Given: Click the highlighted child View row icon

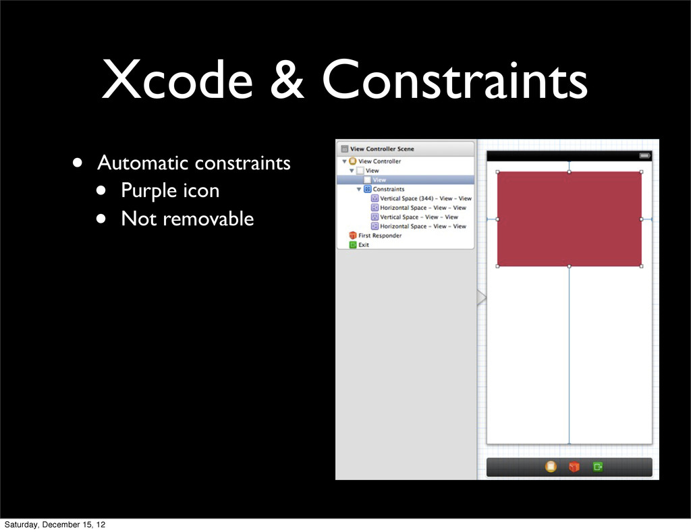Looking at the screenshot, I should (x=367, y=180).
